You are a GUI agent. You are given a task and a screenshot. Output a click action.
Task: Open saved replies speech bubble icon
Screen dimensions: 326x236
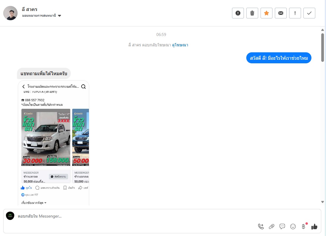(282, 226)
